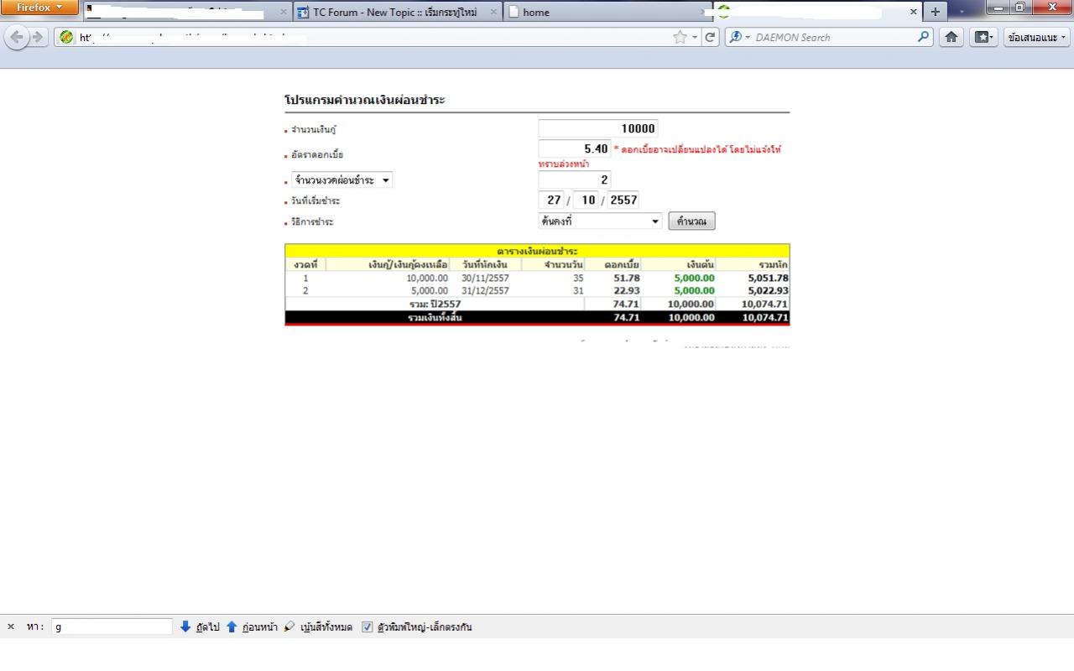The height and width of the screenshot is (671, 1074).
Task: Click the remaining balance 10,000.00 in row 1
Action: [x=427, y=278]
